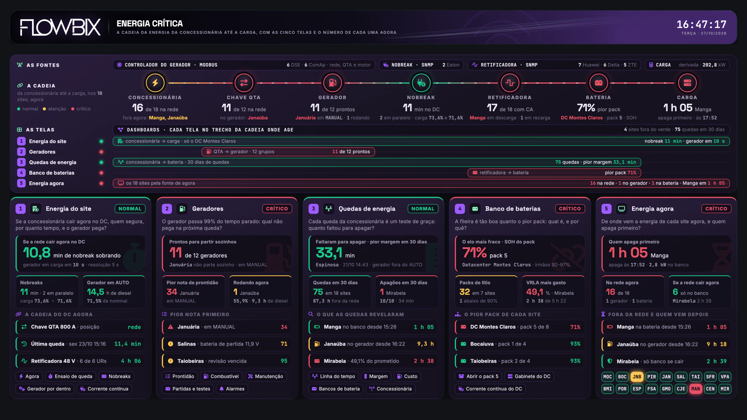Click the Concessionária lightning node icon
747x420 pixels.
point(155,83)
